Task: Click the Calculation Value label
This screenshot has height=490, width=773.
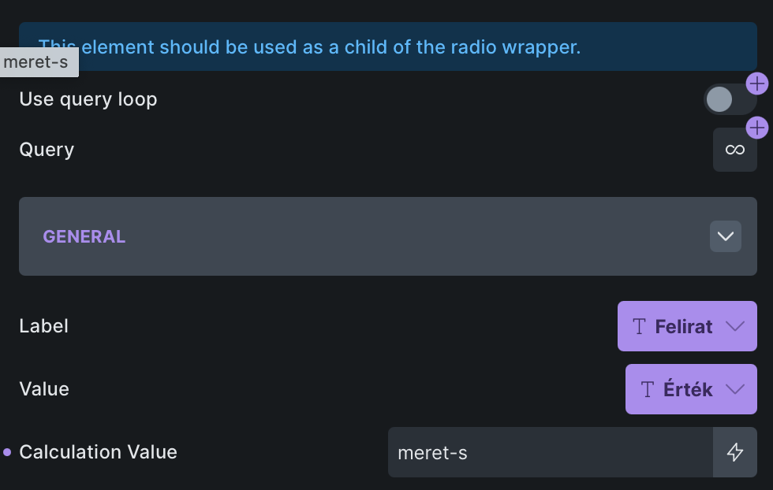Action: (98, 452)
